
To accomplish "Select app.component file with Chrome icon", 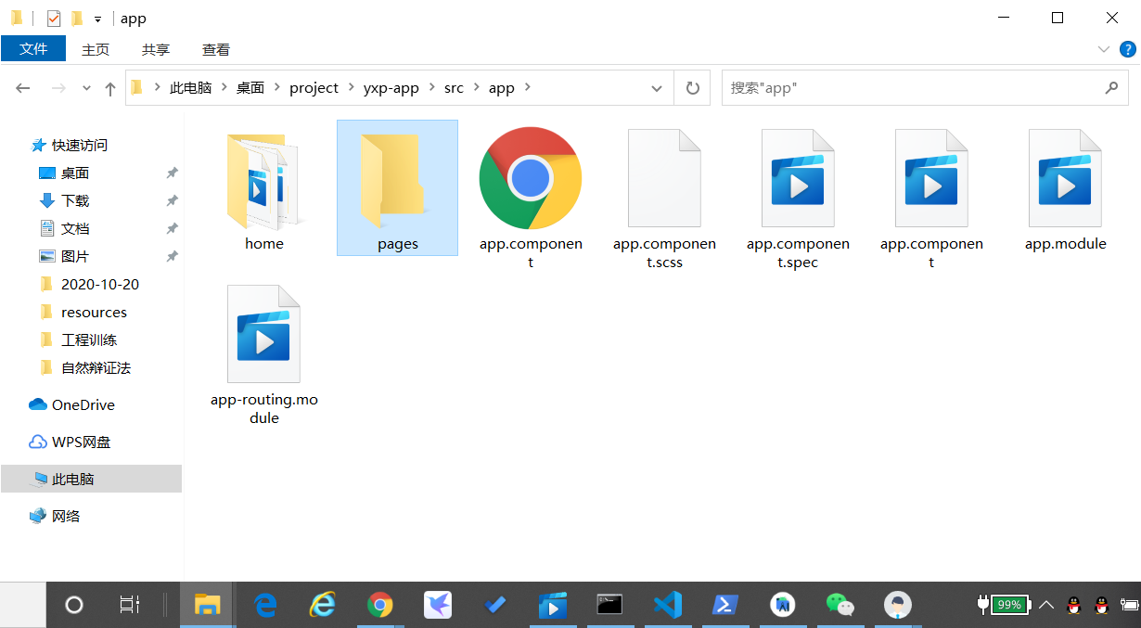I will pos(531,197).
